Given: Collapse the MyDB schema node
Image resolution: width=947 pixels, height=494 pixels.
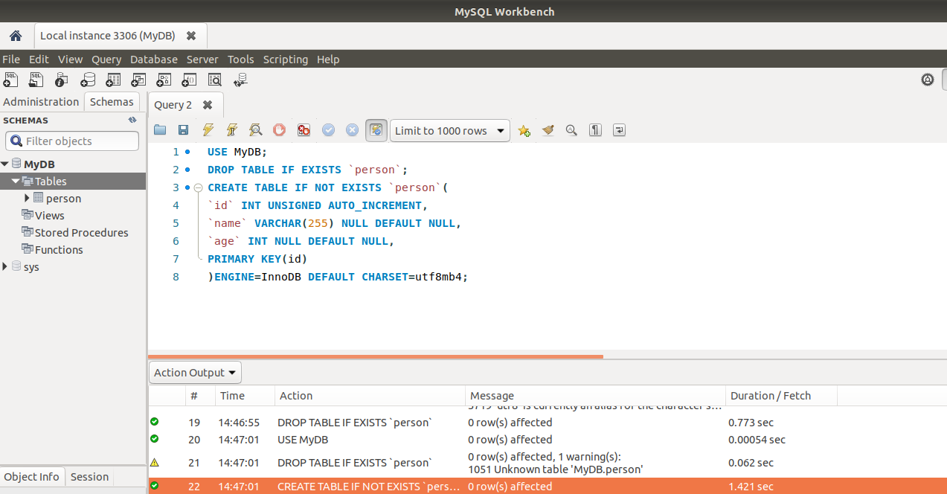Looking at the screenshot, I should click(5, 164).
